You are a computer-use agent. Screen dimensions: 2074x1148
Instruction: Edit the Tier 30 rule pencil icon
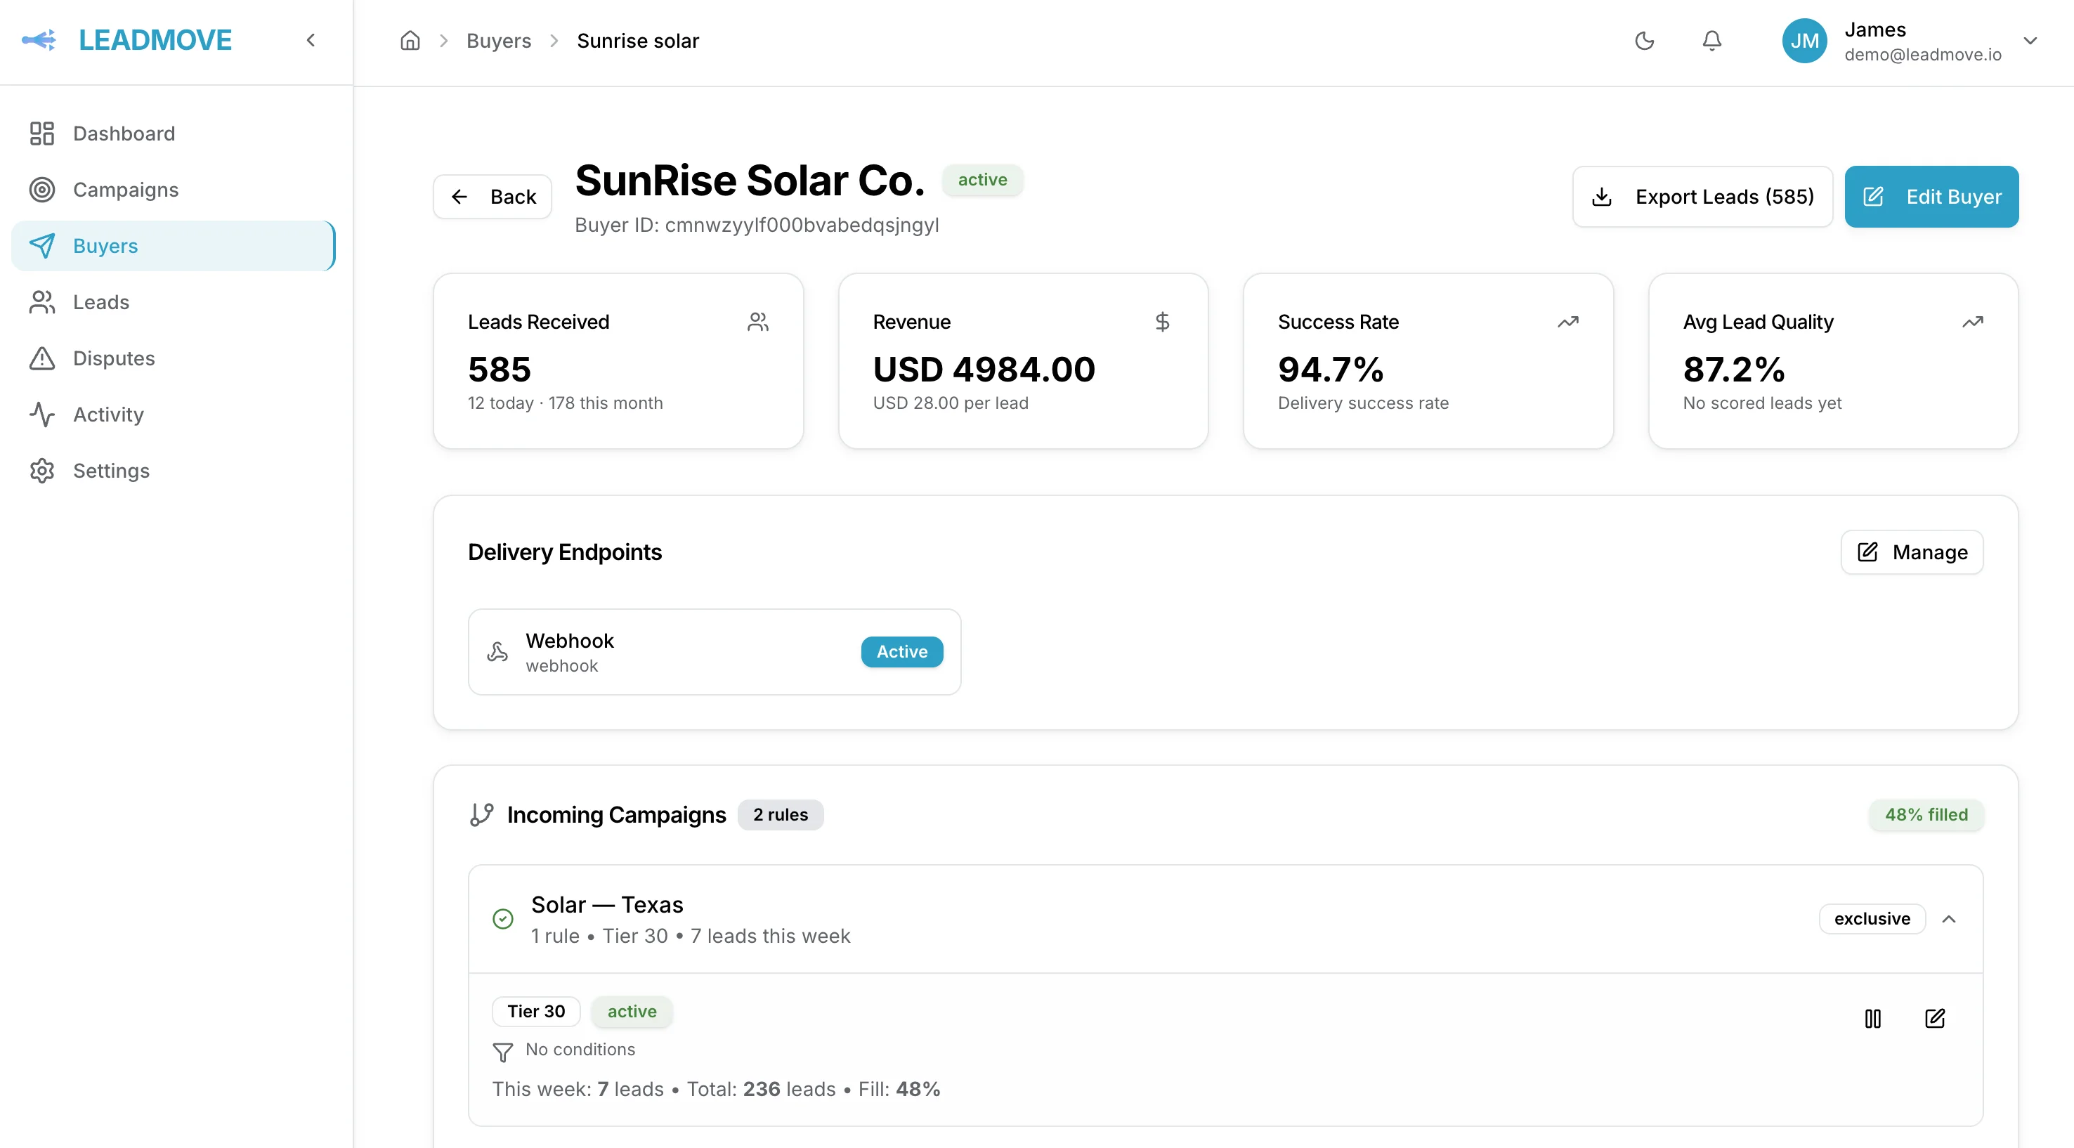point(1934,1019)
